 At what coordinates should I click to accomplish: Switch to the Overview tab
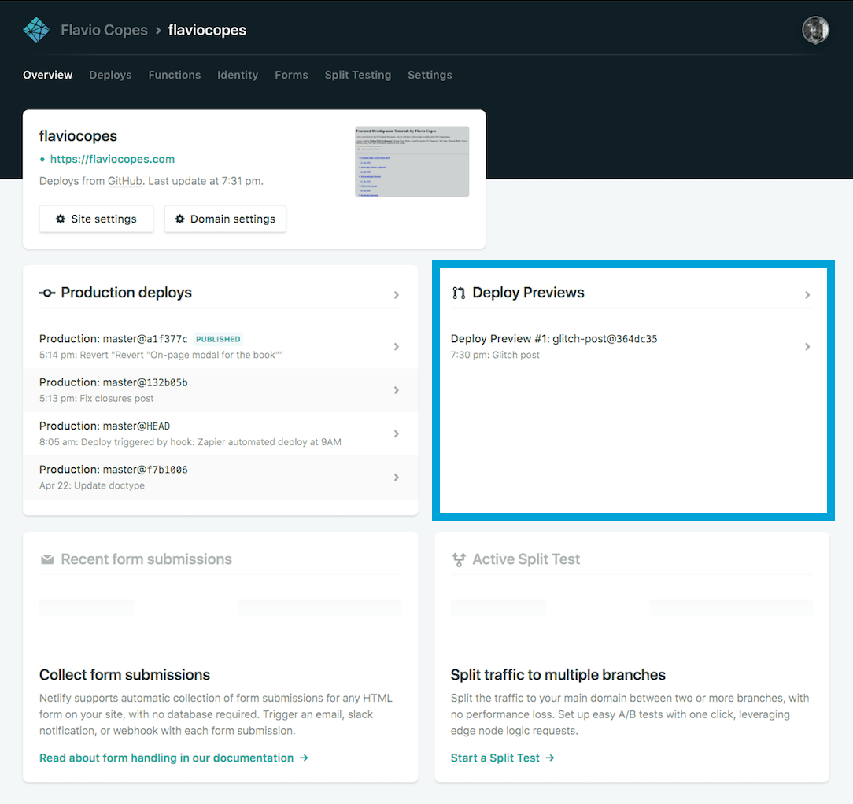[x=47, y=75]
